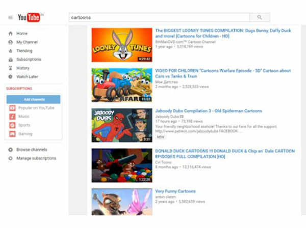306x229 pixels.
Task: Open the Popular on YouTube channel link
Action: (36, 108)
